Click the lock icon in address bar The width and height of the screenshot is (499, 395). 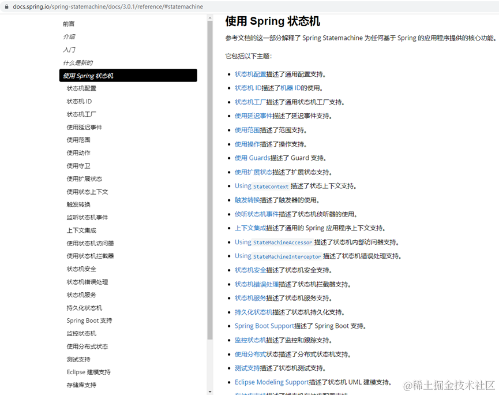(6, 6)
